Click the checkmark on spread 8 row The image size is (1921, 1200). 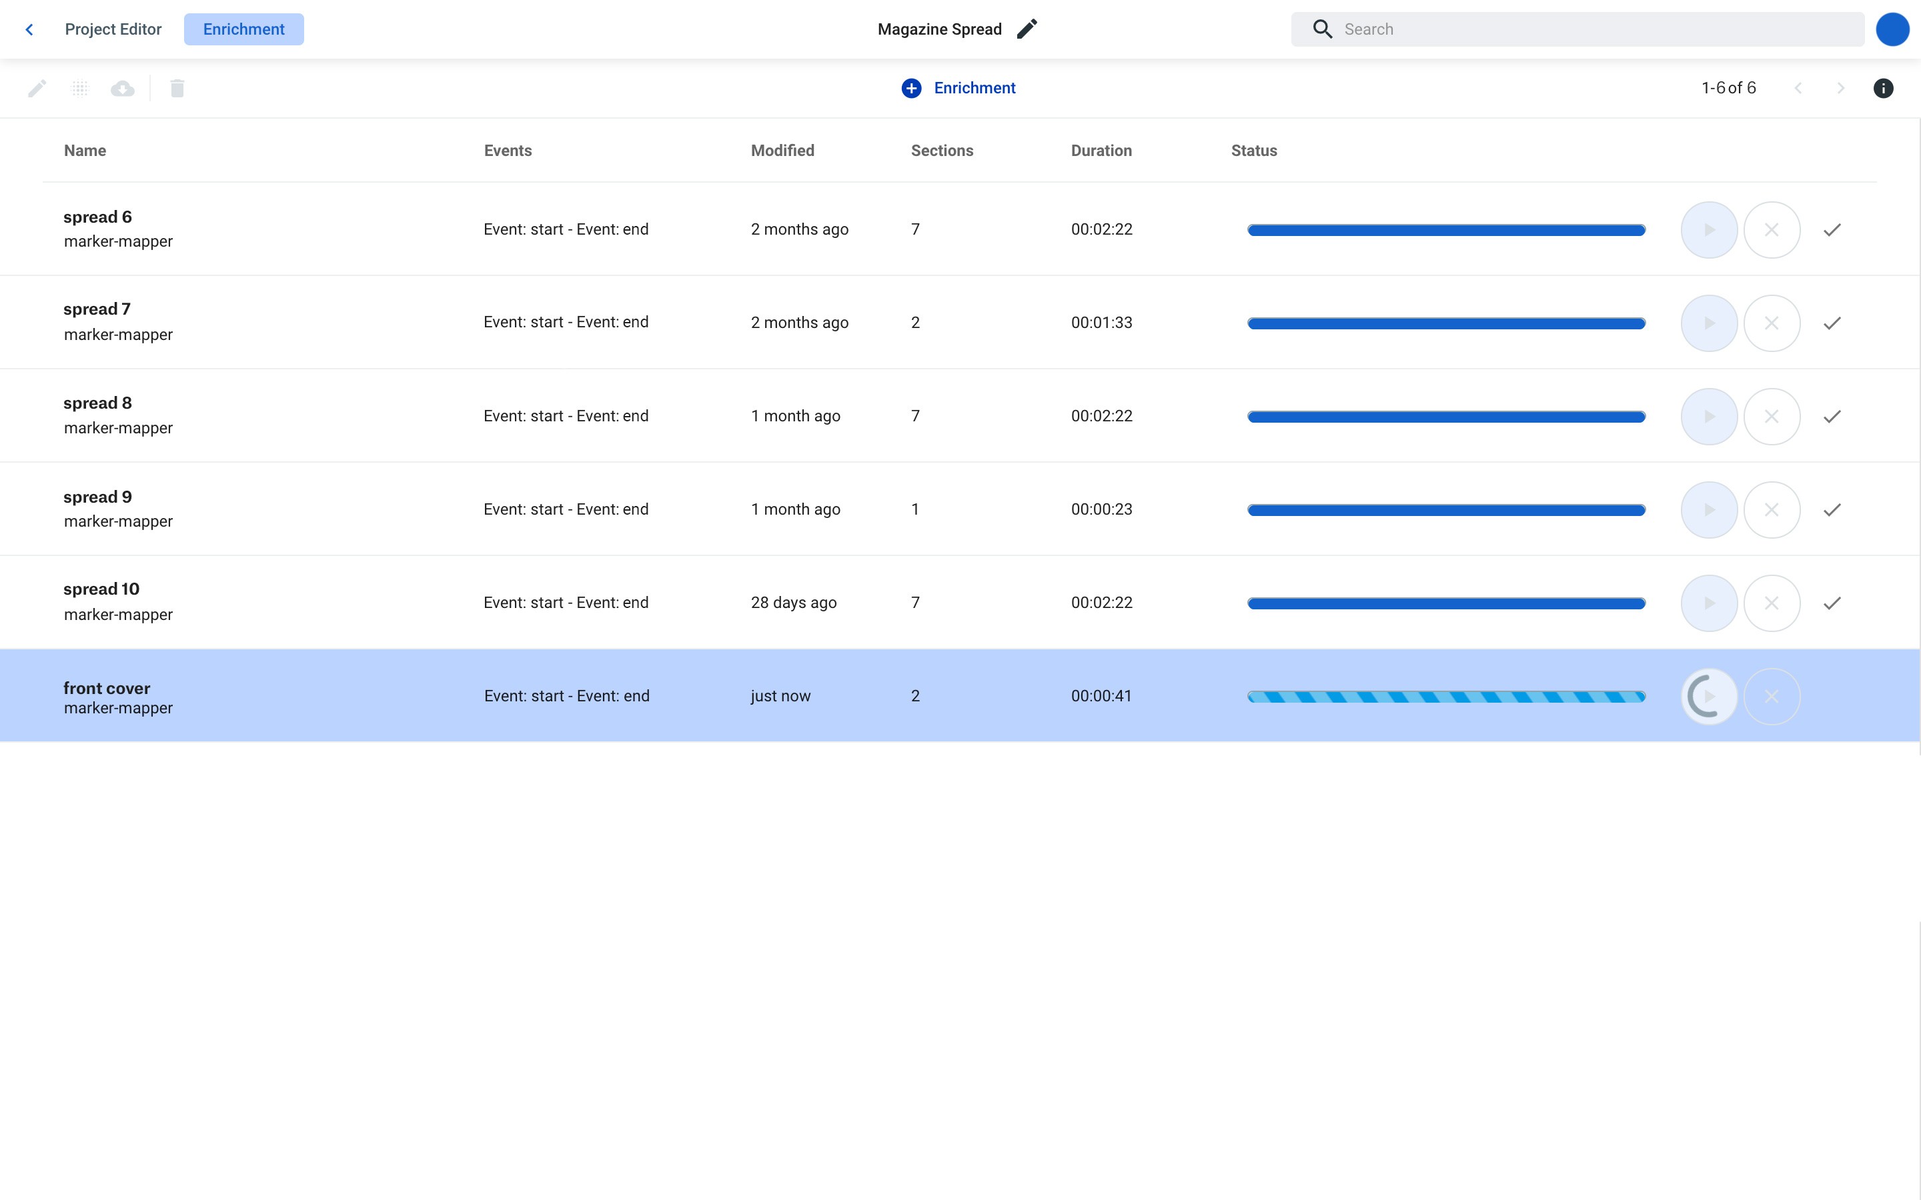click(1832, 417)
